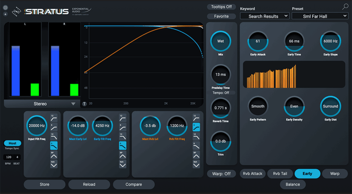Click the Reload button

[x=89, y=184]
